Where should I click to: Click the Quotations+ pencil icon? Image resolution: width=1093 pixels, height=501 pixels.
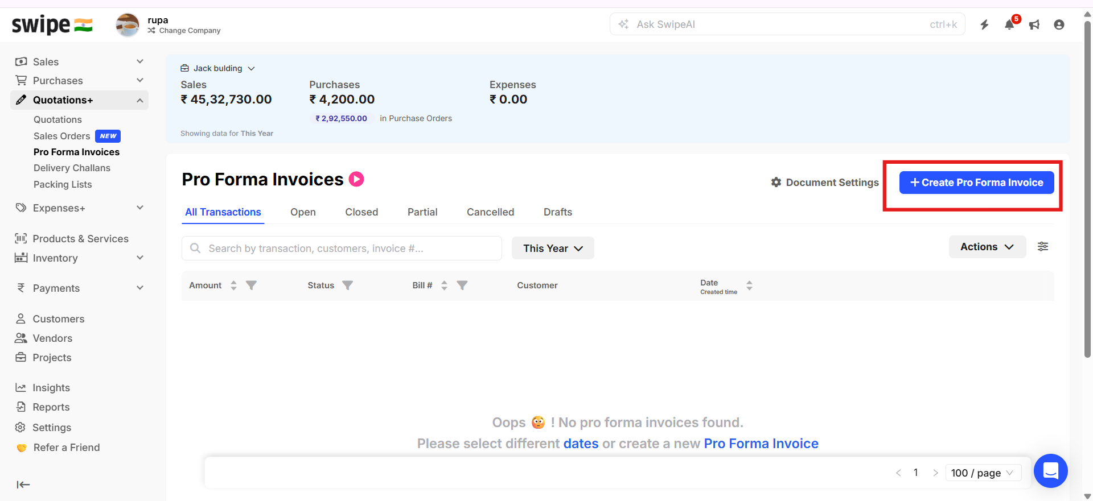tap(21, 100)
